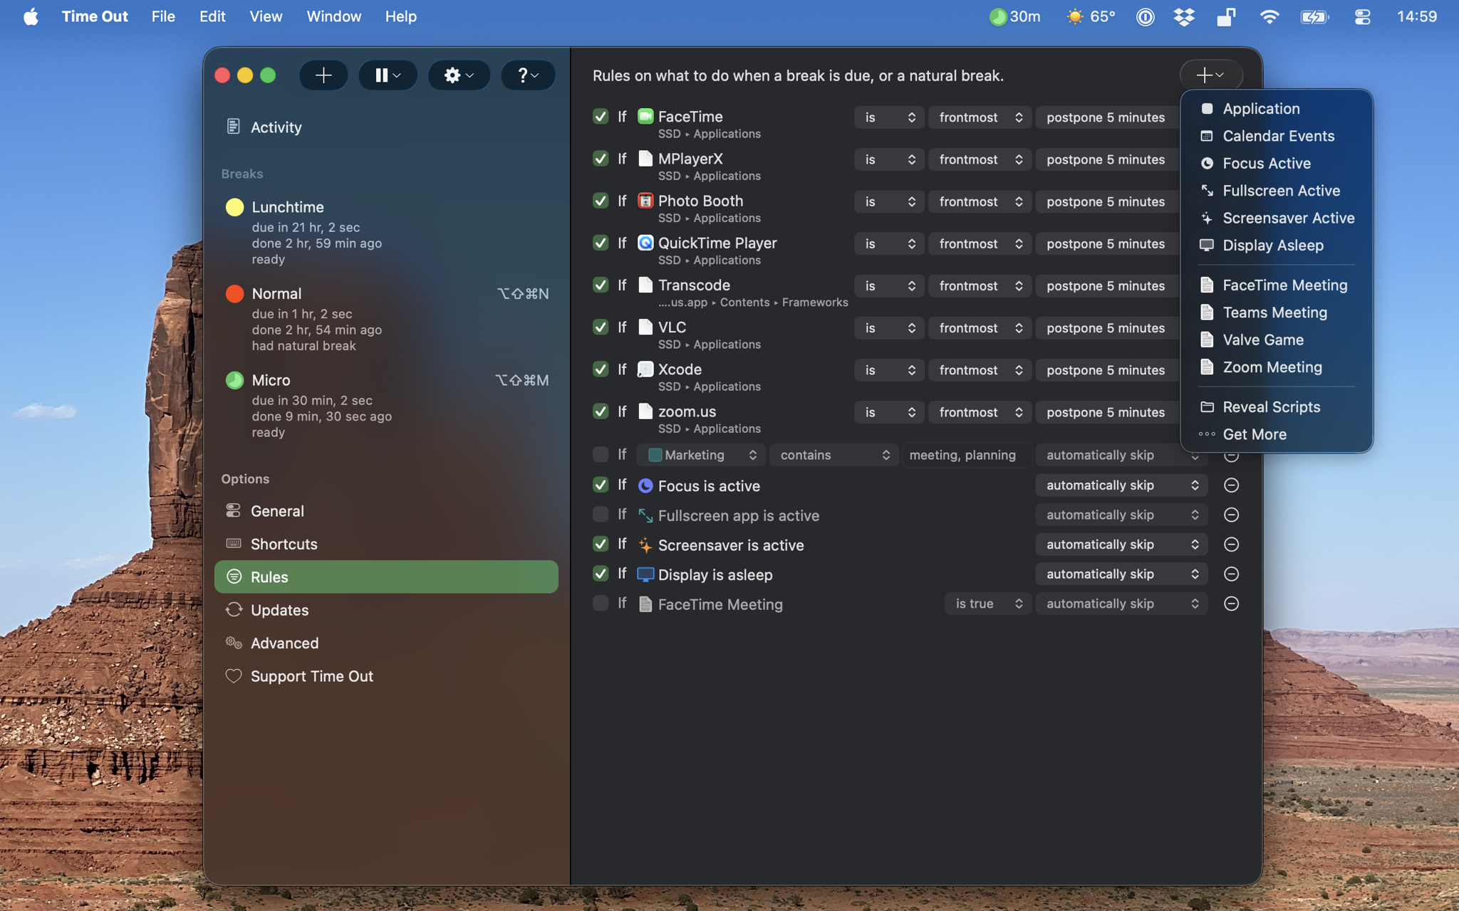Open the 1Password menu bar icon
This screenshot has width=1459, height=911.
pos(1145,16)
